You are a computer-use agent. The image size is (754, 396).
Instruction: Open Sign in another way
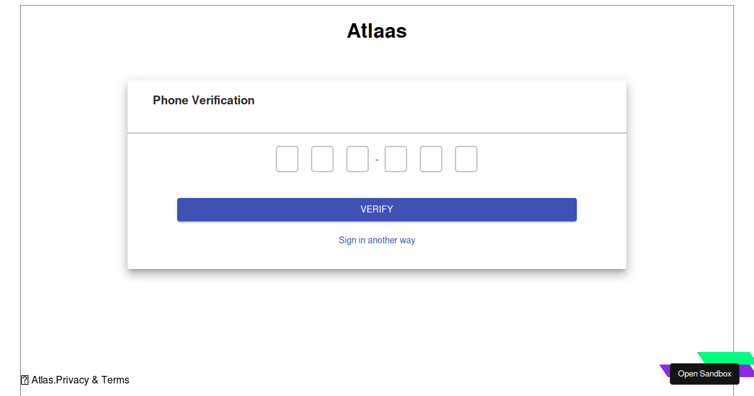(376, 239)
